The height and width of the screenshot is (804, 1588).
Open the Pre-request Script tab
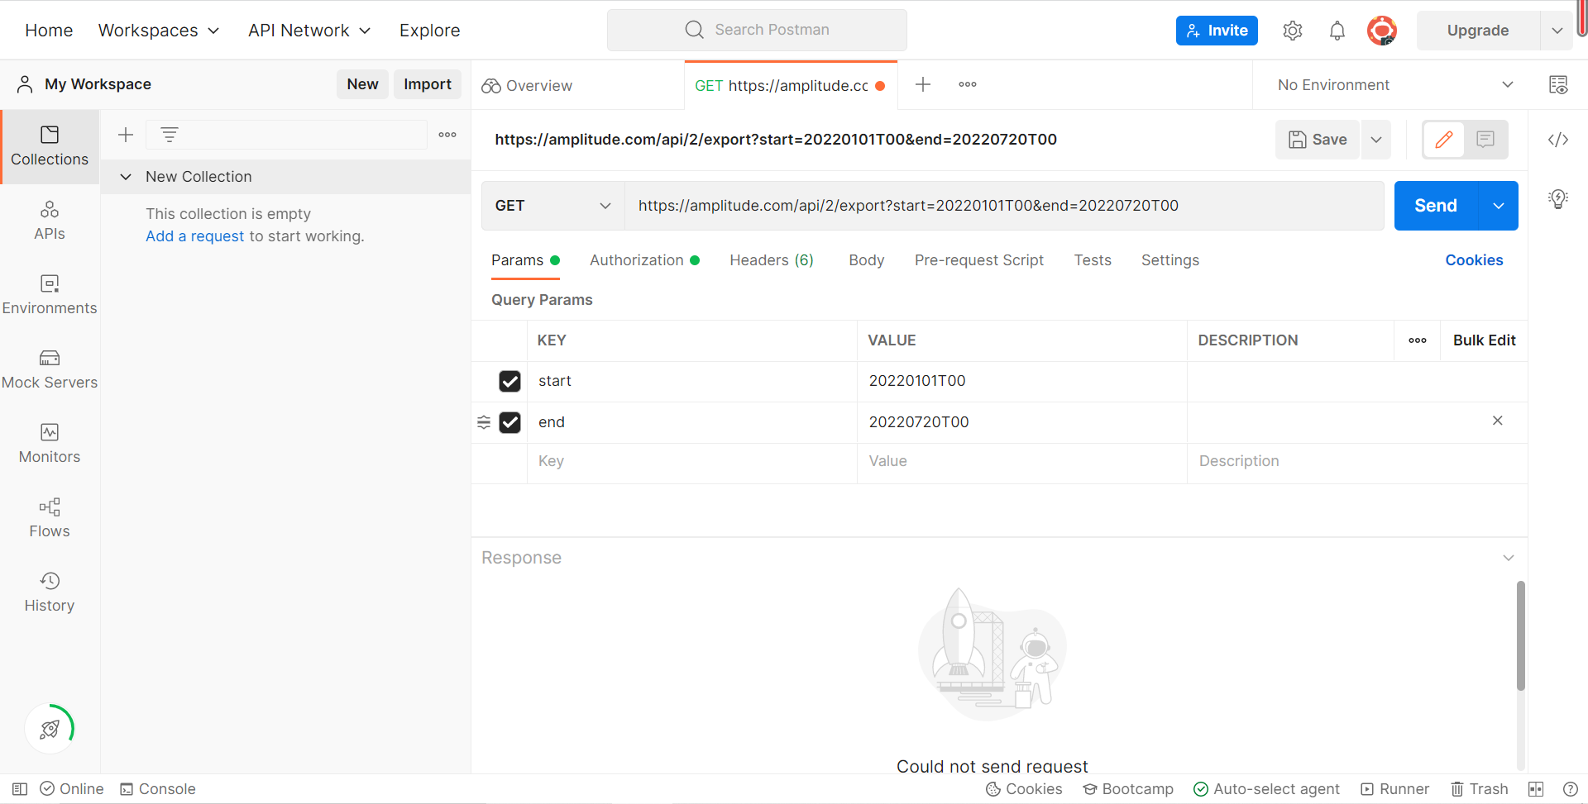click(x=979, y=260)
